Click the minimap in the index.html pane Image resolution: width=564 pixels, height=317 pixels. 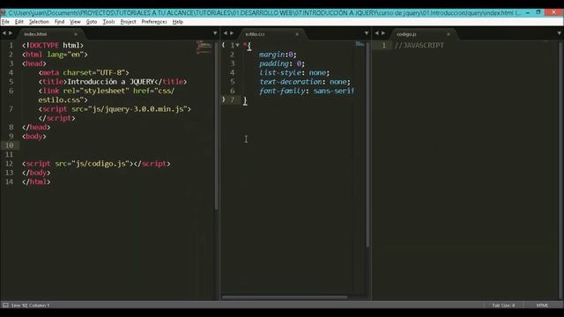204,47
